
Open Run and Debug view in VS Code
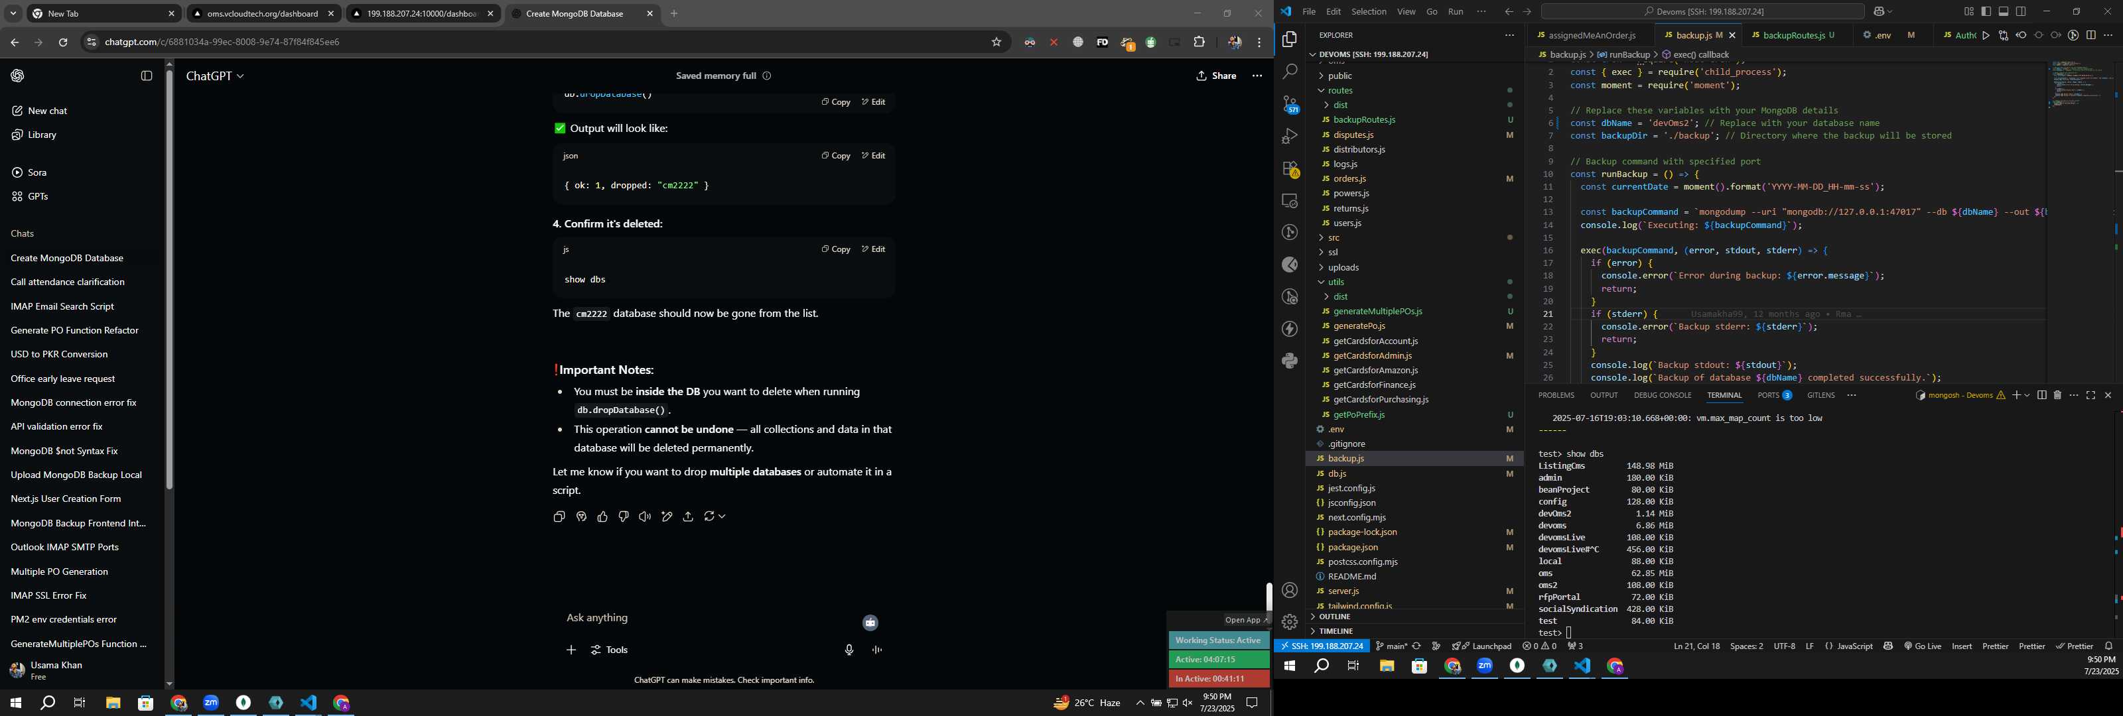1290,136
